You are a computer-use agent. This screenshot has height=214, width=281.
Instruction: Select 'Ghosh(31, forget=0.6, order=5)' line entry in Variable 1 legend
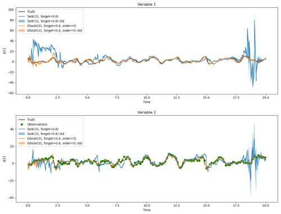47,26
